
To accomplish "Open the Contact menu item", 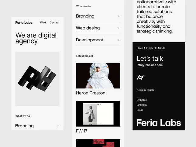I will (54, 22).
